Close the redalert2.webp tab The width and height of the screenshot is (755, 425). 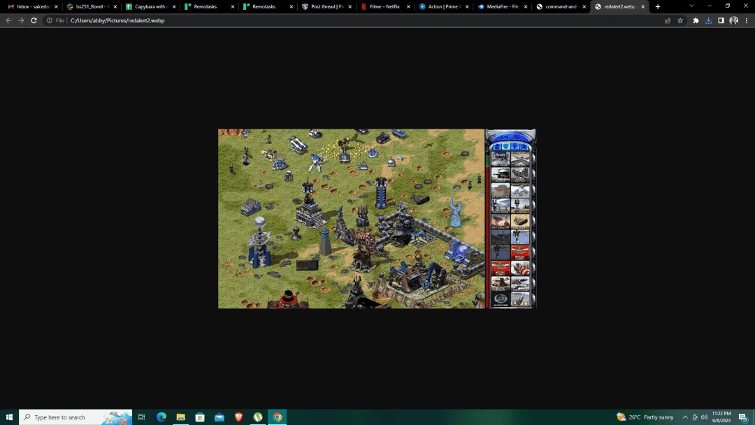click(x=643, y=7)
